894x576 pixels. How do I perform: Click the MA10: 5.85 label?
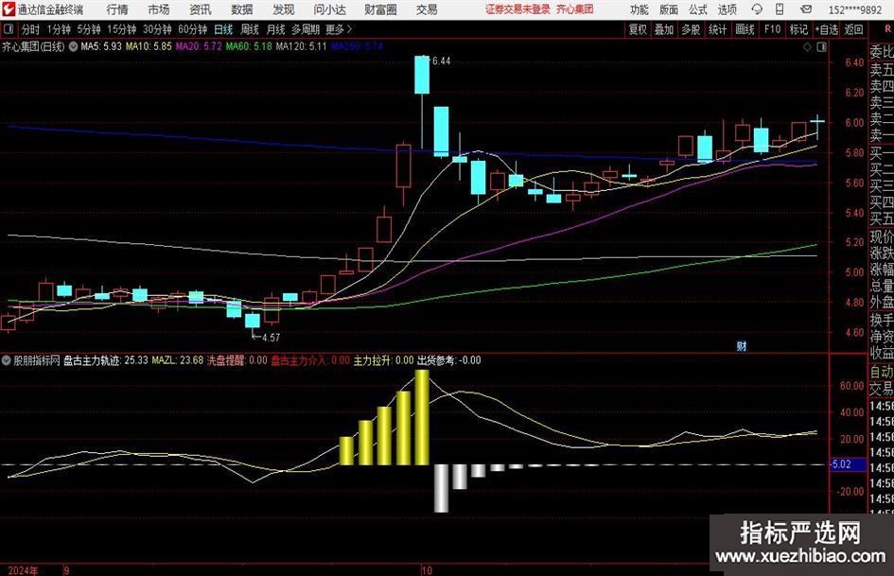[149, 46]
